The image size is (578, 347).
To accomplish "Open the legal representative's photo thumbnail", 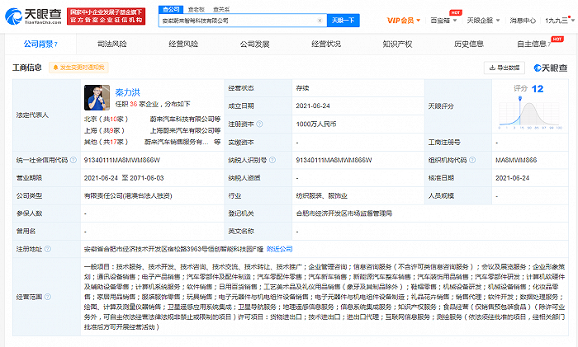I will (x=97, y=97).
